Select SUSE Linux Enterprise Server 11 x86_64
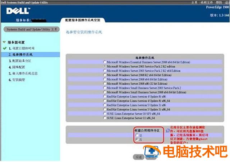This screenshot has width=230, height=162. [105, 118]
